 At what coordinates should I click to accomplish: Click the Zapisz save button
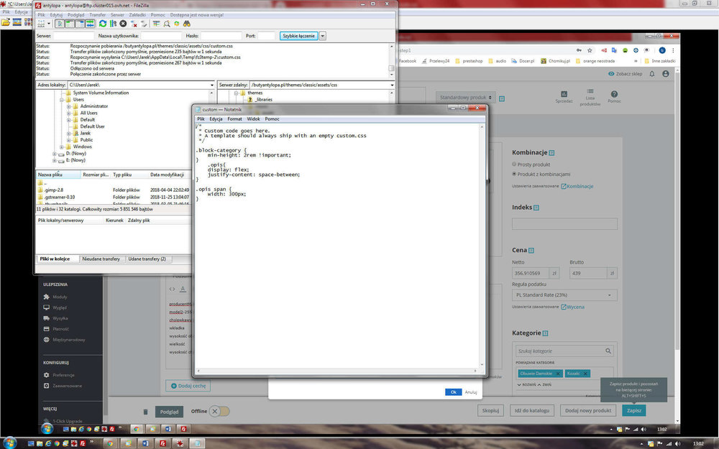point(633,410)
